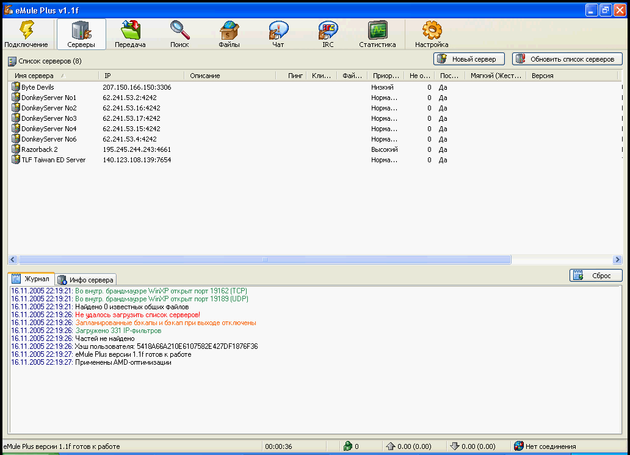Click the DonkeyServer No4 server icon
630x455 pixels.
[x=16, y=129]
